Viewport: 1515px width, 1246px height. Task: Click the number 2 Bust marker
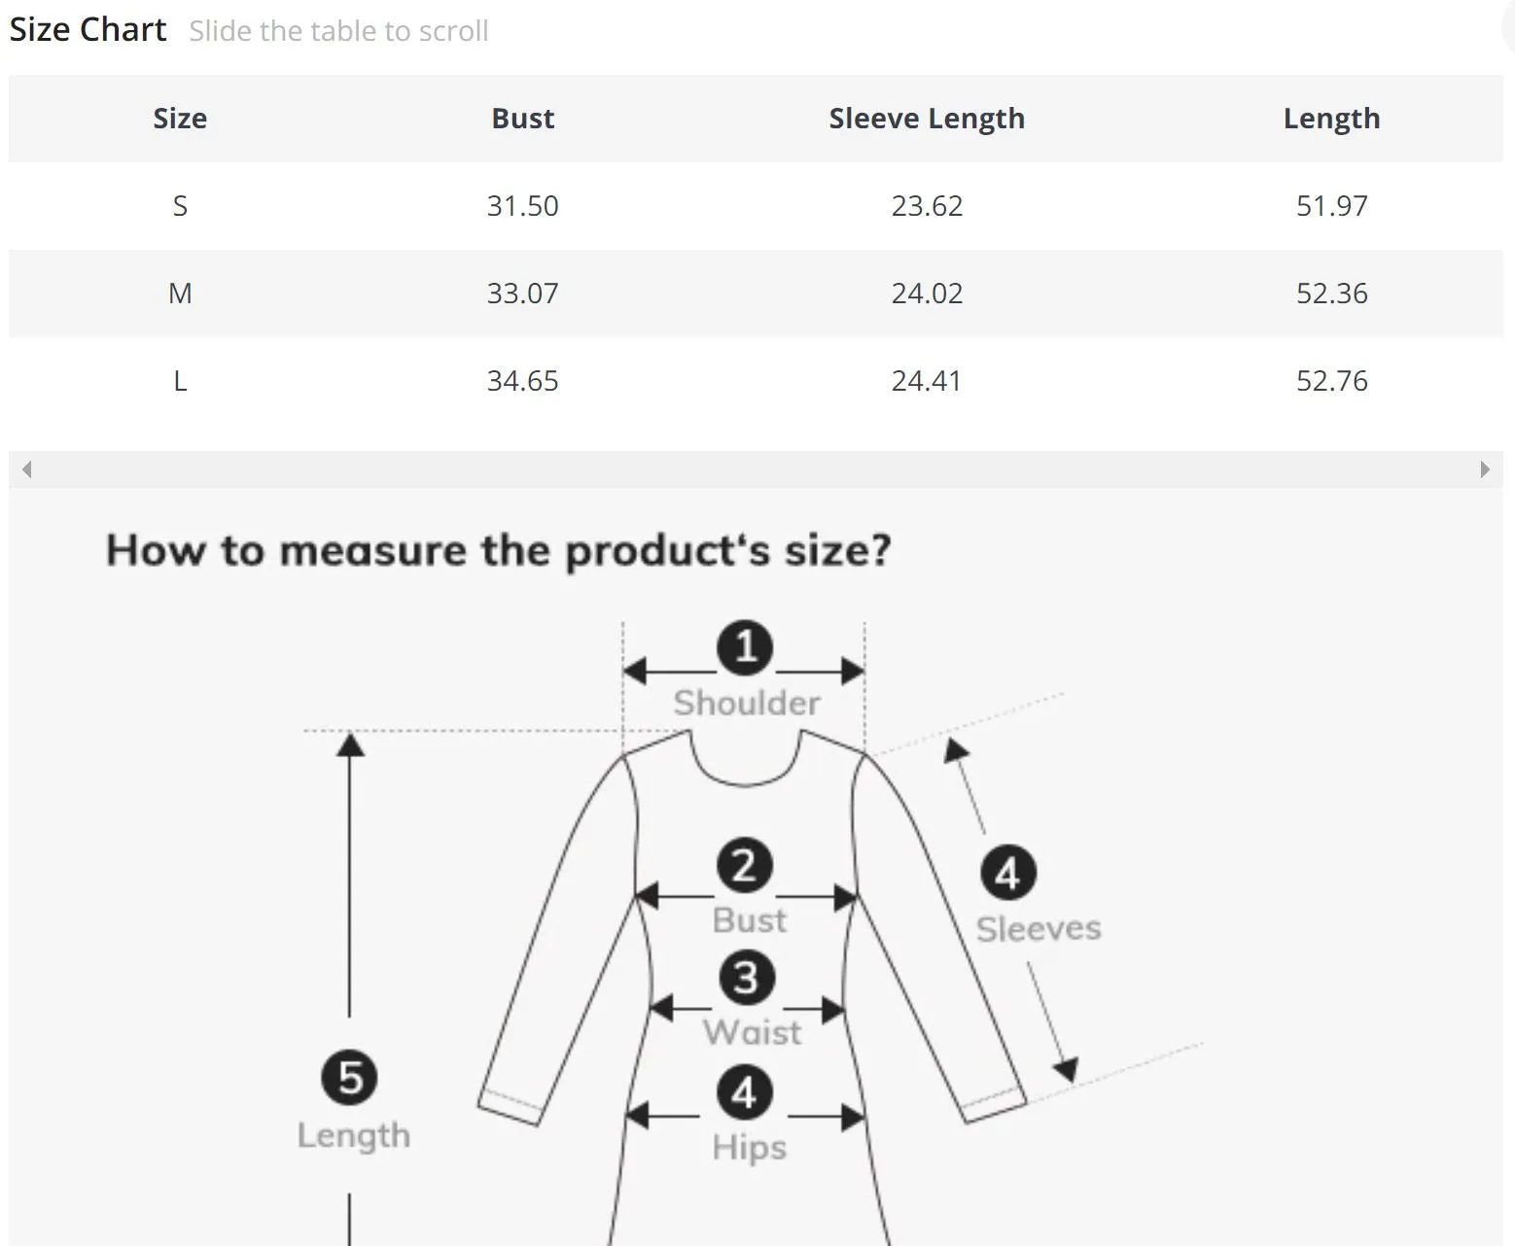[745, 866]
